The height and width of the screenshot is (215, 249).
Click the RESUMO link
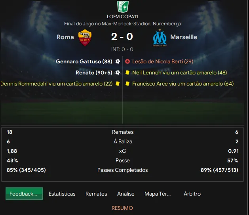point(122,208)
